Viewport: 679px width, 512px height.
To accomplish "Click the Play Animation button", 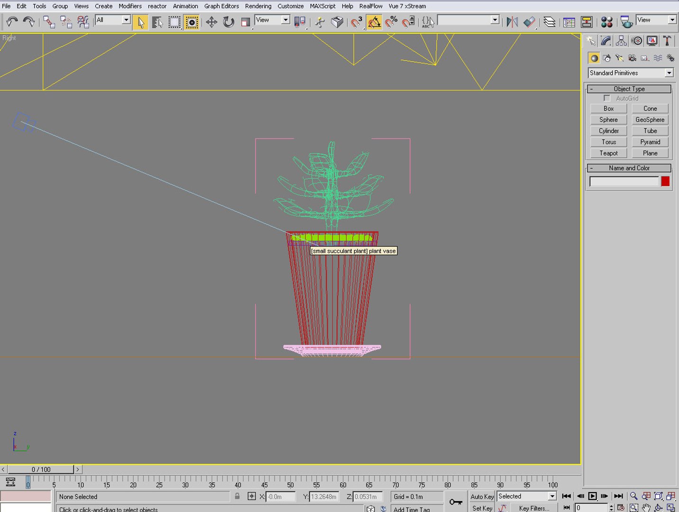I will pos(592,496).
